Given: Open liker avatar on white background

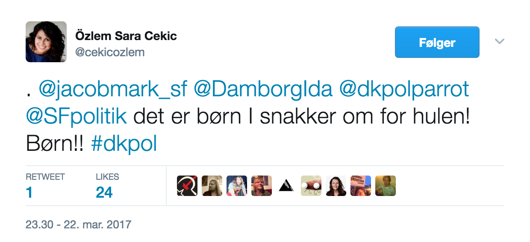Looking at the screenshot, I should tap(336, 186).
